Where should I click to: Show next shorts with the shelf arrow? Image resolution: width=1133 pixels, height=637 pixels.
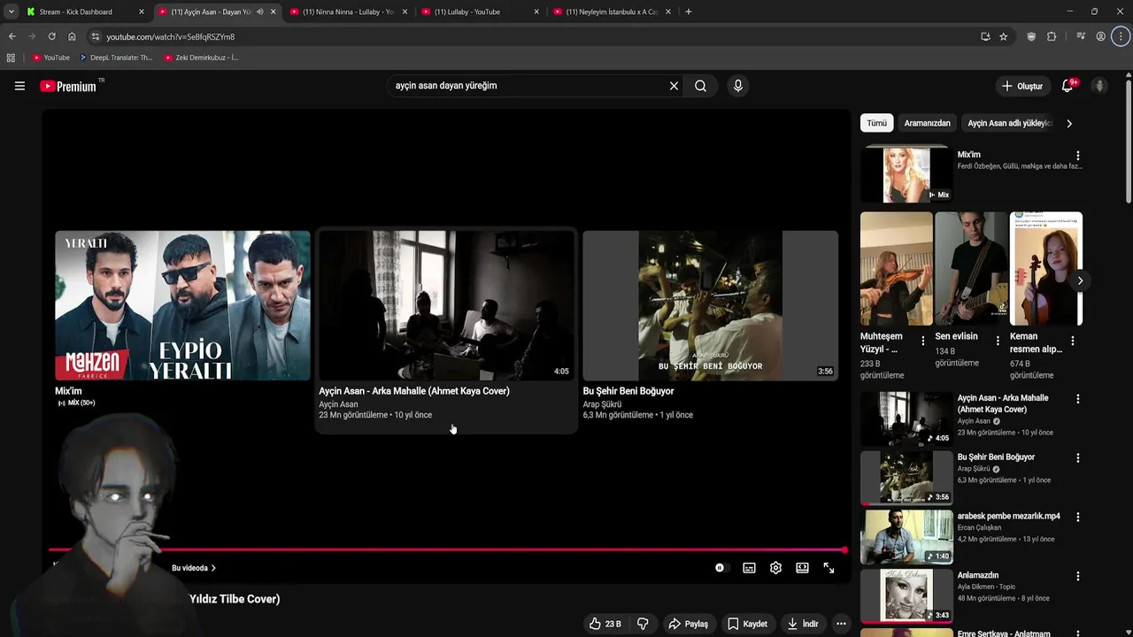tap(1080, 281)
